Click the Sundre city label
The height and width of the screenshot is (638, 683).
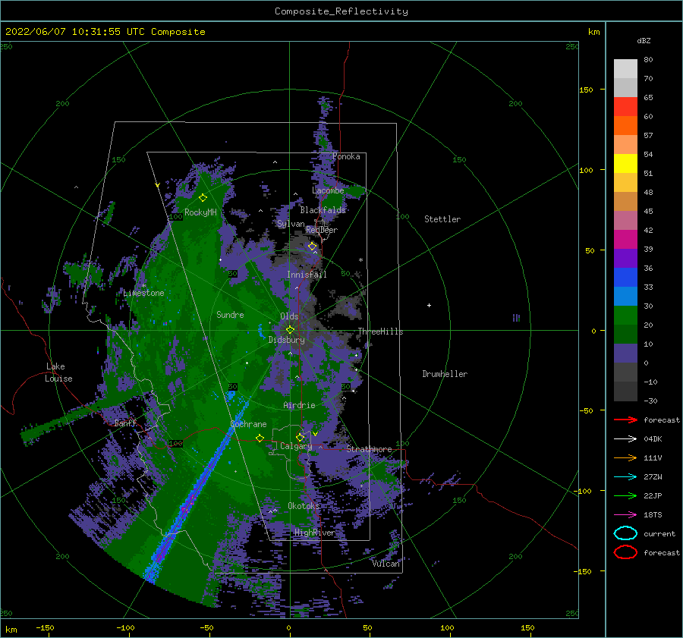[230, 314]
